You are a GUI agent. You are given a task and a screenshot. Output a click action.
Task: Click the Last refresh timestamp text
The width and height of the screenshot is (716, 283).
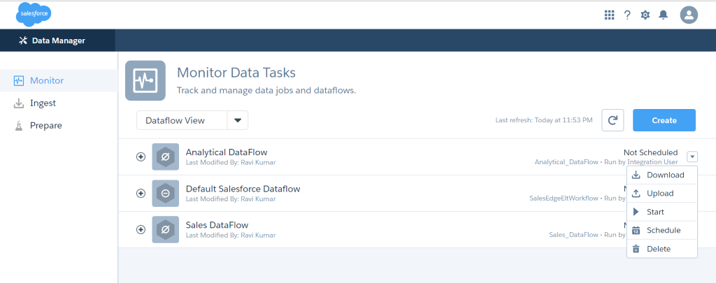(544, 120)
